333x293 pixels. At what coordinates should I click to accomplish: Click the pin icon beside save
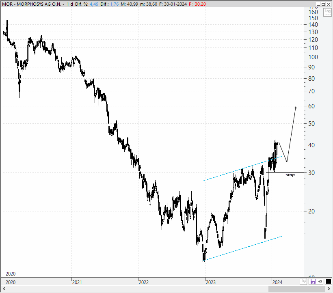coord(320,282)
